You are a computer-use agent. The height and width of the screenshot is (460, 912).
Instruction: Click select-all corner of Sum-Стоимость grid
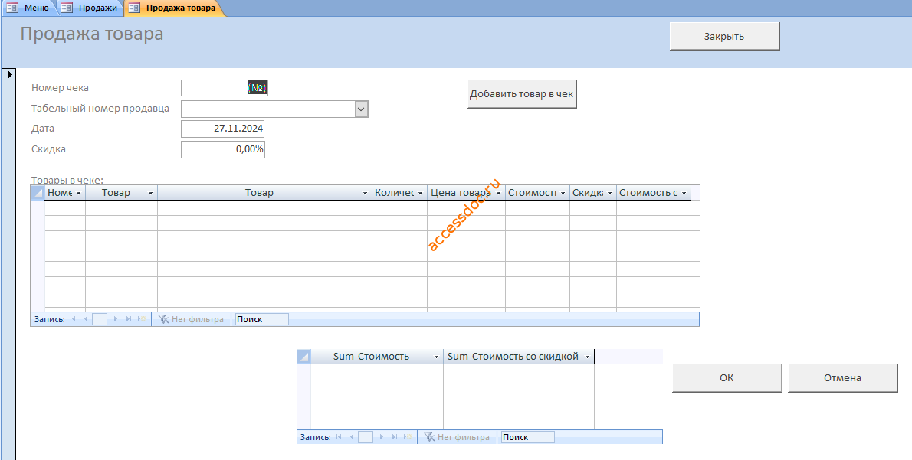[x=303, y=357]
